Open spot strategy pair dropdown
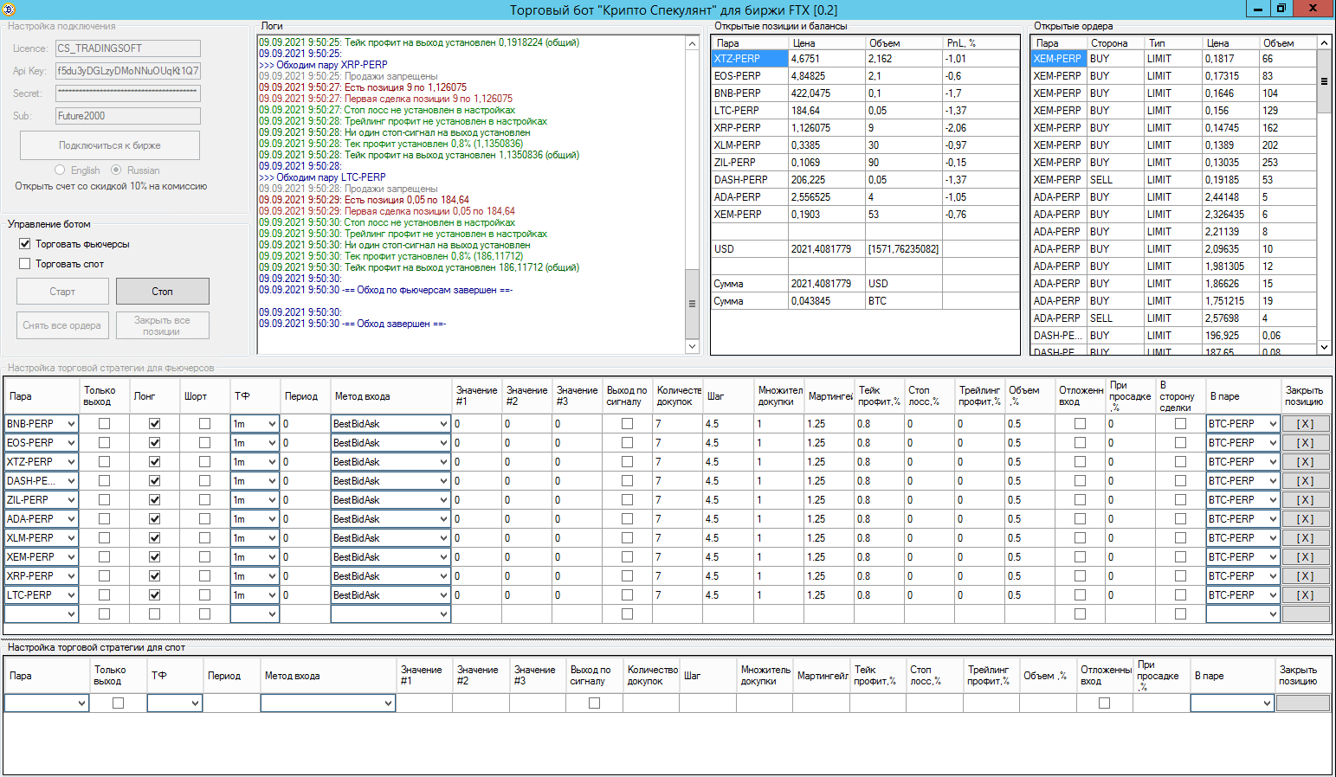Screen dimensions: 1336x777 click(82, 703)
